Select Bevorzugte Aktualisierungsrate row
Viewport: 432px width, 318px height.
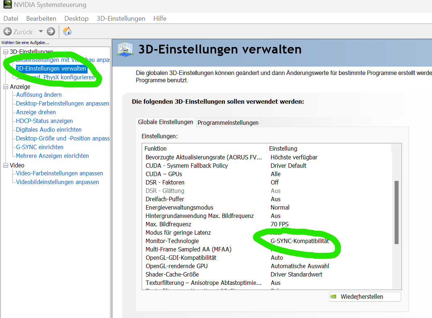click(x=267, y=157)
